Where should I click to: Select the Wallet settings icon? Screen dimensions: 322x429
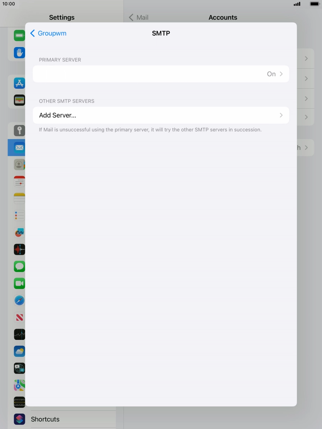click(x=19, y=100)
